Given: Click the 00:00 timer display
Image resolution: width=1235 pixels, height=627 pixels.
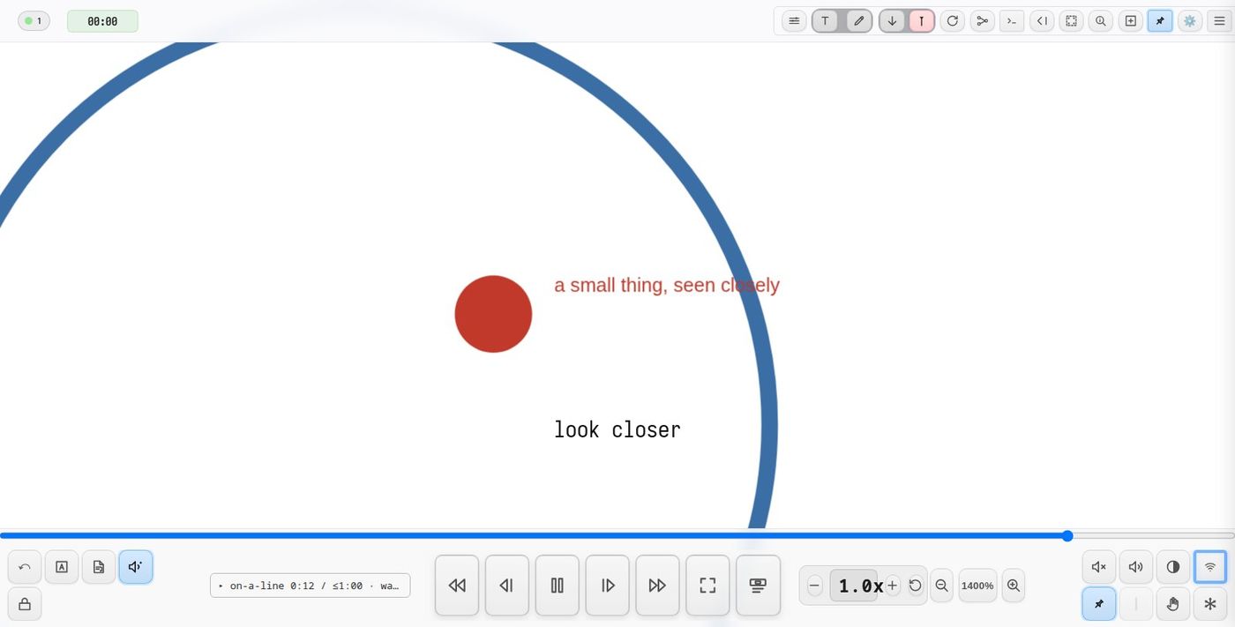Looking at the screenshot, I should point(102,21).
